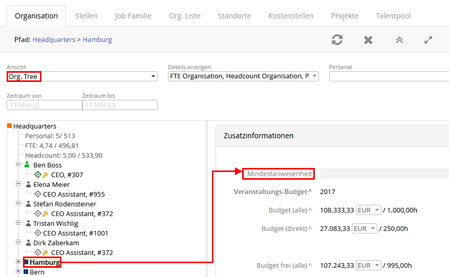Click the key icon under Stefan Rodensteiner

coord(45,214)
